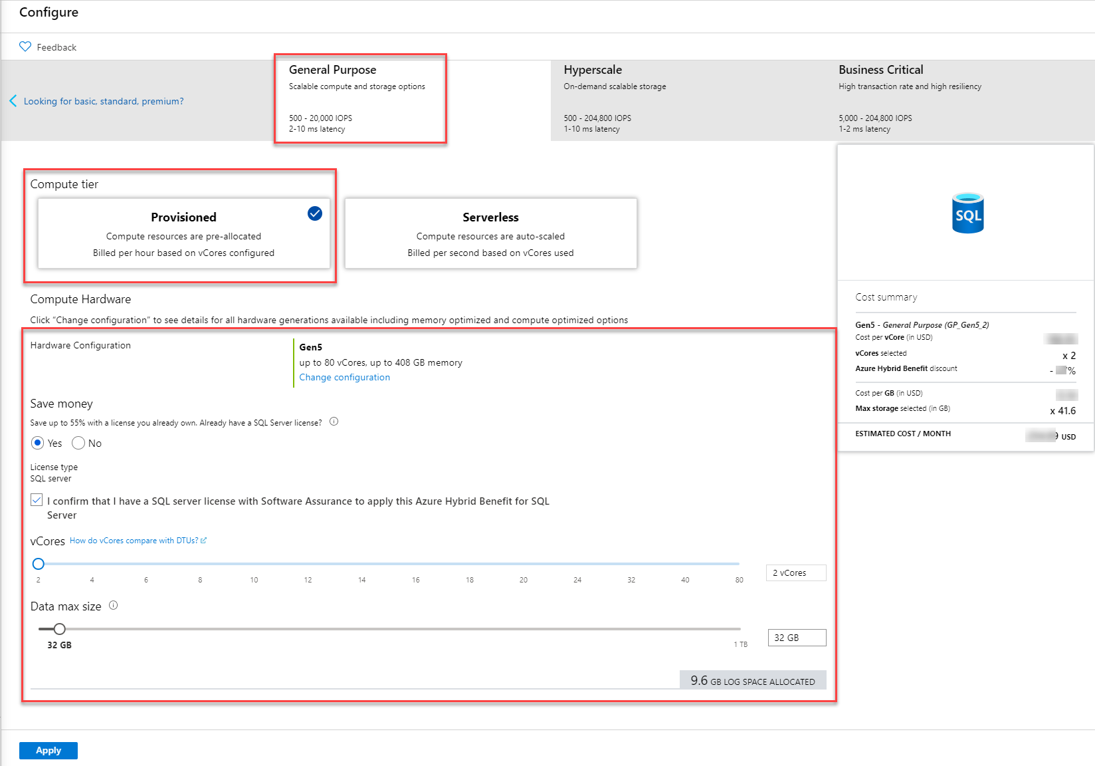This screenshot has height=766, width=1095.
Task: Click the Estimated cost / month label
Action: (903, 434)
